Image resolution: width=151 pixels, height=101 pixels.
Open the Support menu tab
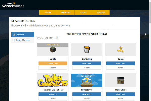(x=101, y=12)
